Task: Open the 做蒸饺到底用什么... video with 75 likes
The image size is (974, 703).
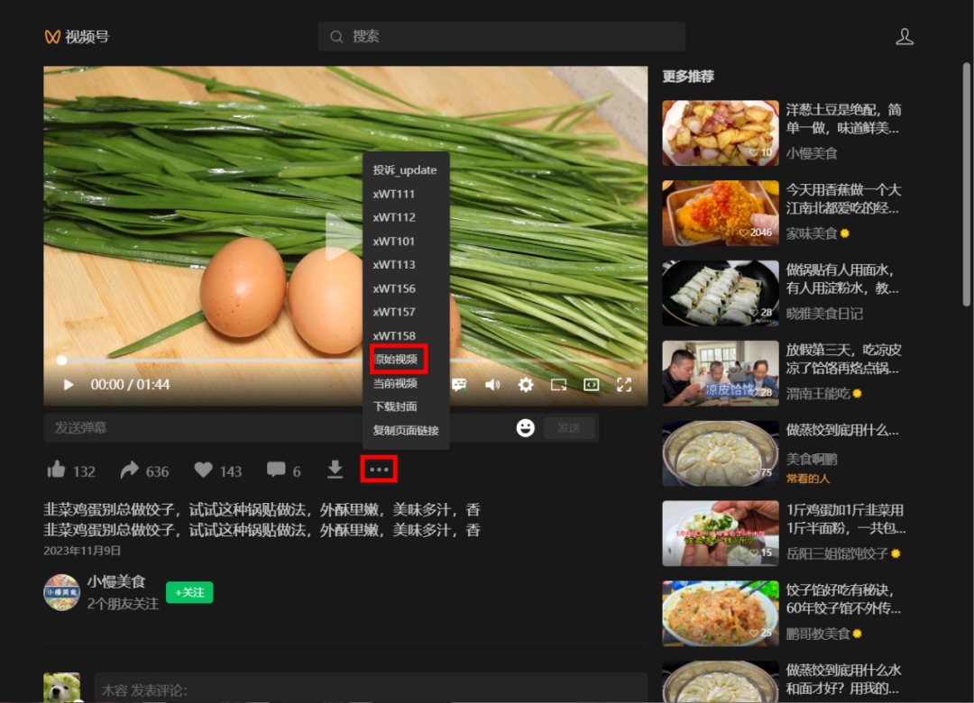Action: (720, 453)
